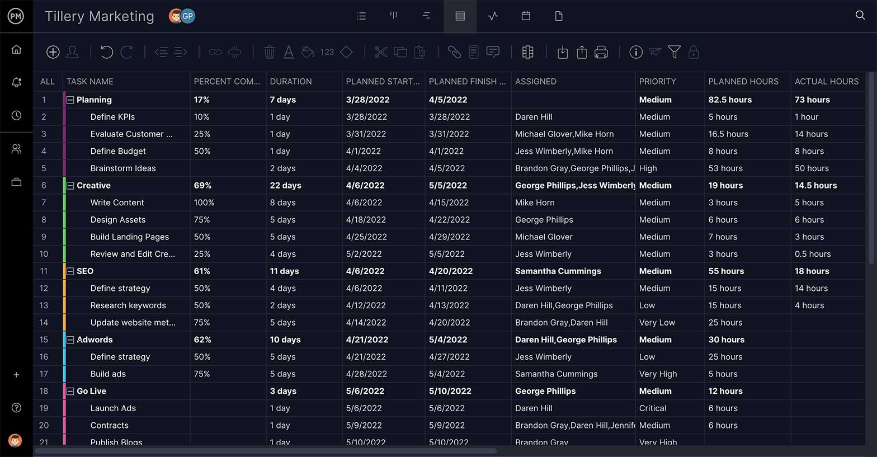Switch to the list view tab
The width and height of the screenshot is (877, 457).
point(361,16)
